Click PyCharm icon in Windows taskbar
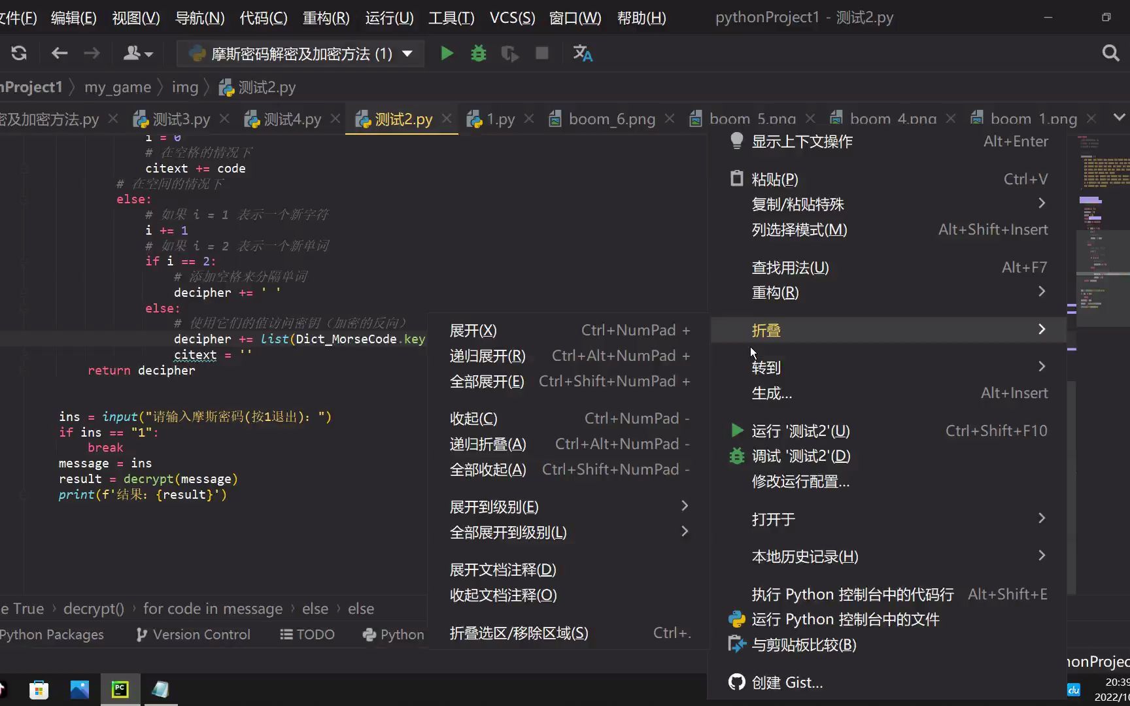1130x706 pixels. (x=120, y=689)
